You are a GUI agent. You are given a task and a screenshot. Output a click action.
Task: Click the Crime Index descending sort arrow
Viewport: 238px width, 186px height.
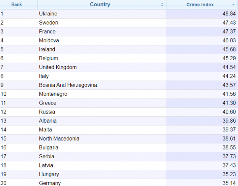pyautogui.click(x=234, y=5)
